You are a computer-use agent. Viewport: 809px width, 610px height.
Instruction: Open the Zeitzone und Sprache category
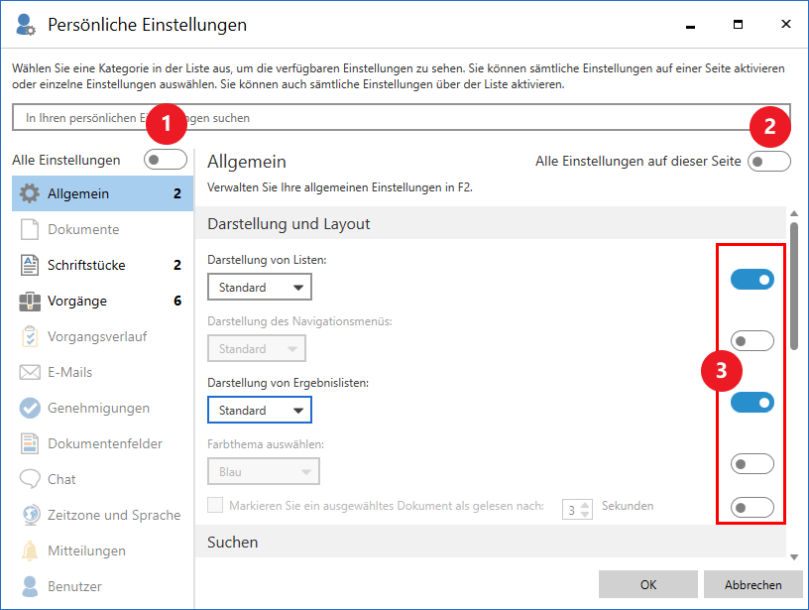(x=113, y=515)
